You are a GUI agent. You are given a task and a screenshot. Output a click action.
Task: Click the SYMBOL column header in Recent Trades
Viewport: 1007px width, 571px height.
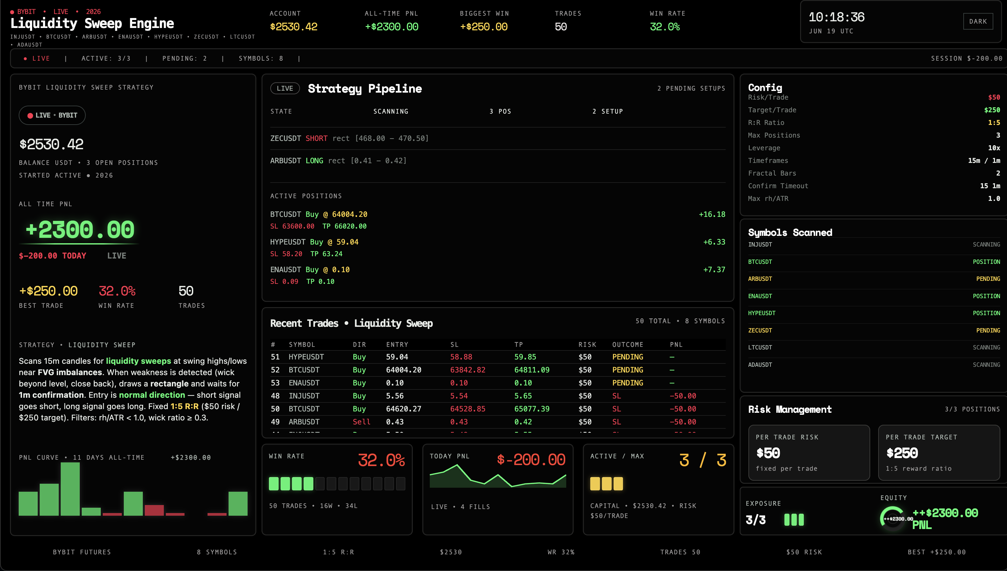click(x=302, y=345)
